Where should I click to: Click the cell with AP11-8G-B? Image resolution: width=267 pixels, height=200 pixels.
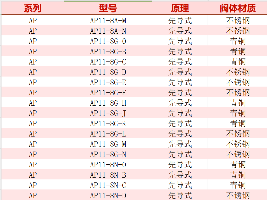pos(108,51)
